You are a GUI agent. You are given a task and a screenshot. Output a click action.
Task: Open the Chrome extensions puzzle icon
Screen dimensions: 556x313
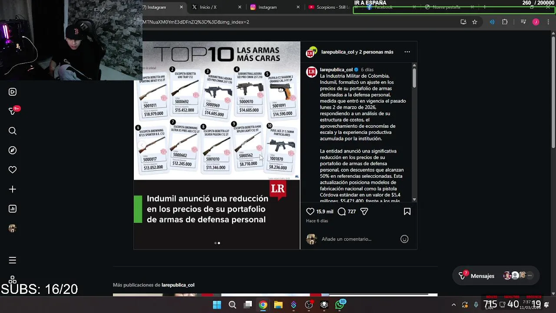pyautogui.click(x=505, y=22)
